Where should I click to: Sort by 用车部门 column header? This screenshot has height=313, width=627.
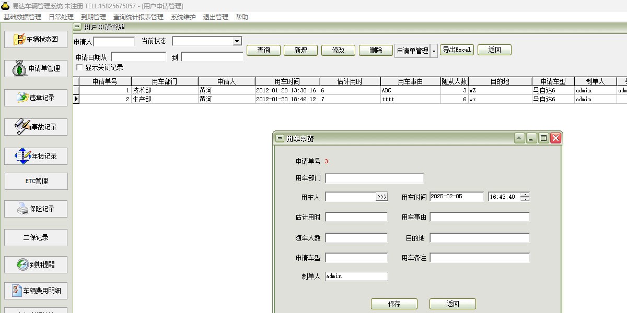(165, 81)
